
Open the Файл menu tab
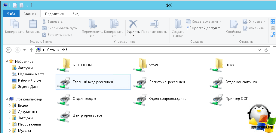11,14
